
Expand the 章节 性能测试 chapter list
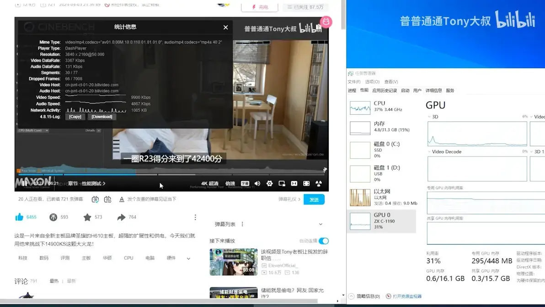[86, 183]
